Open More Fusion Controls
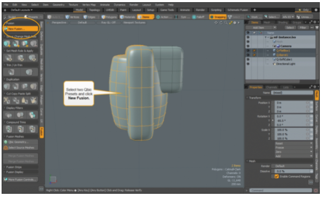 tap(21, 179)
